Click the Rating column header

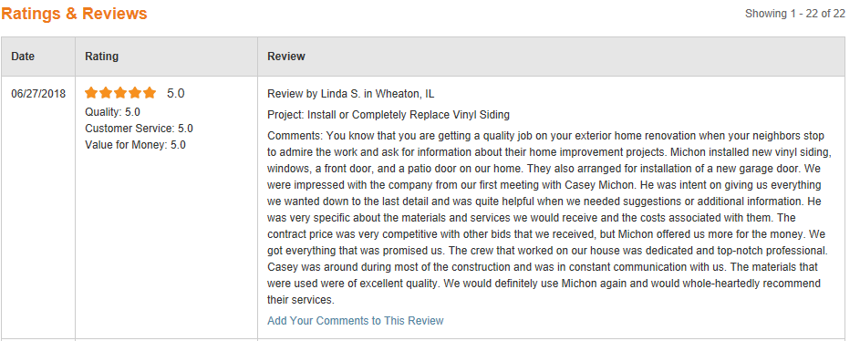click(101, 57)
